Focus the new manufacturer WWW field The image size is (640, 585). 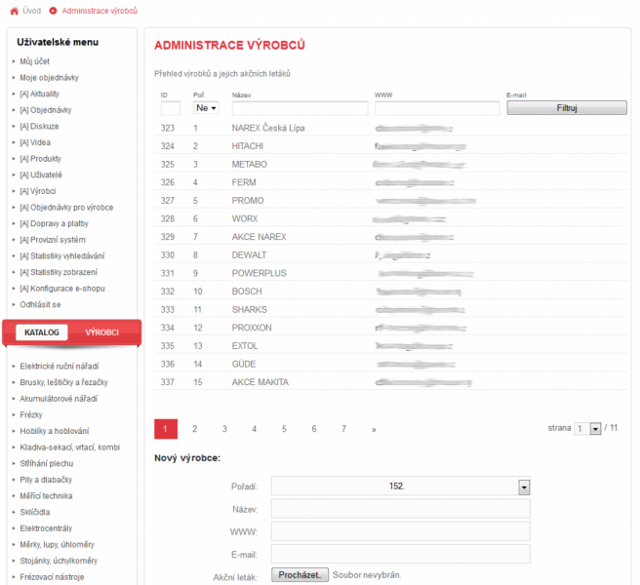[x=400, y=531]
